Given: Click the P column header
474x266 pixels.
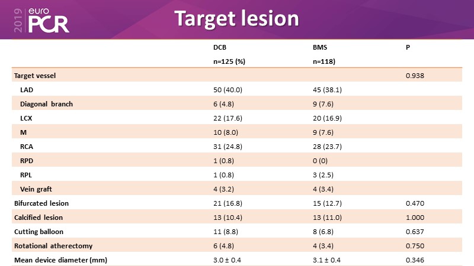Looking at the screenshot, I should coord(408,47).
